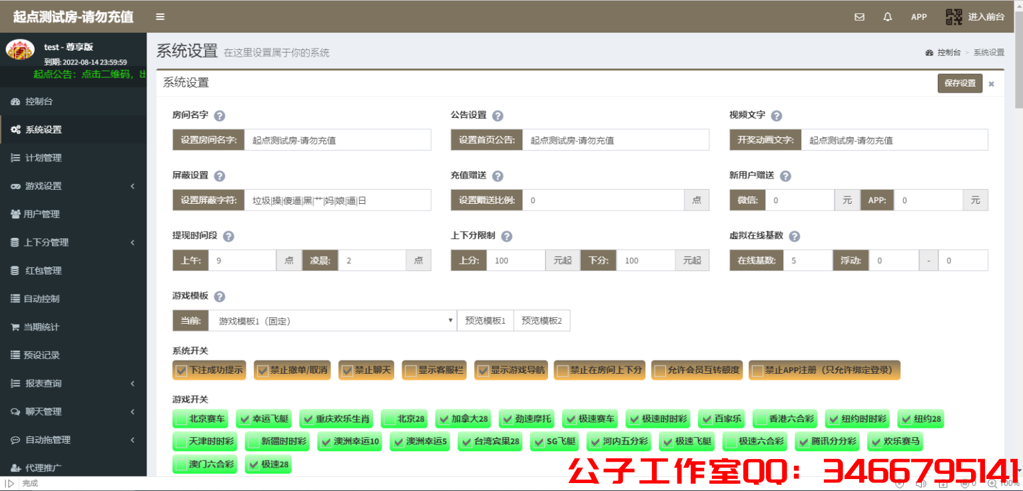
Task: Open 计划管理 in the sidebar
Action: (73, 158)
